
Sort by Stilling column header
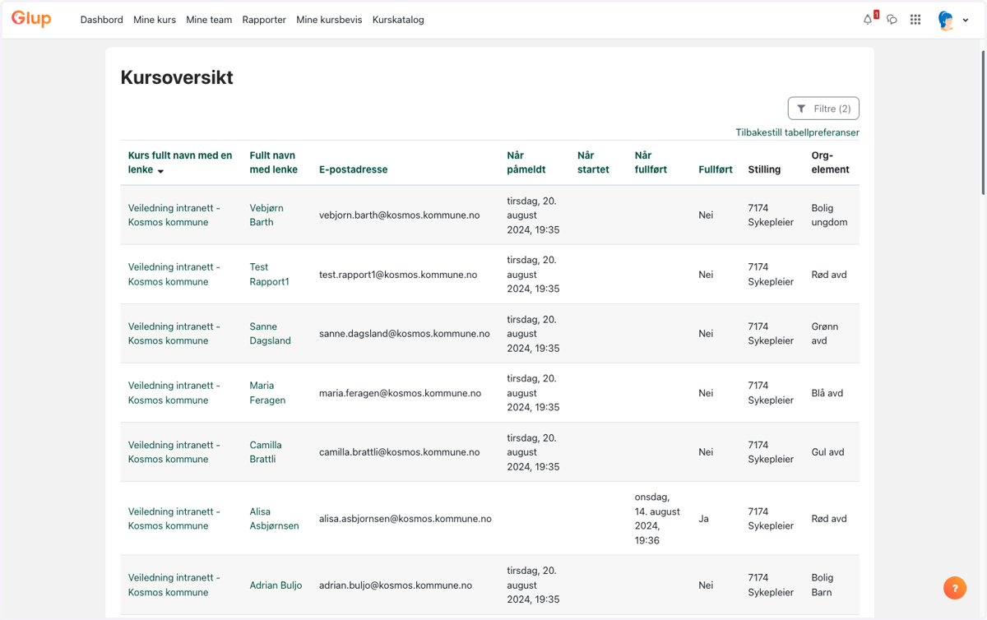[764, 169]
